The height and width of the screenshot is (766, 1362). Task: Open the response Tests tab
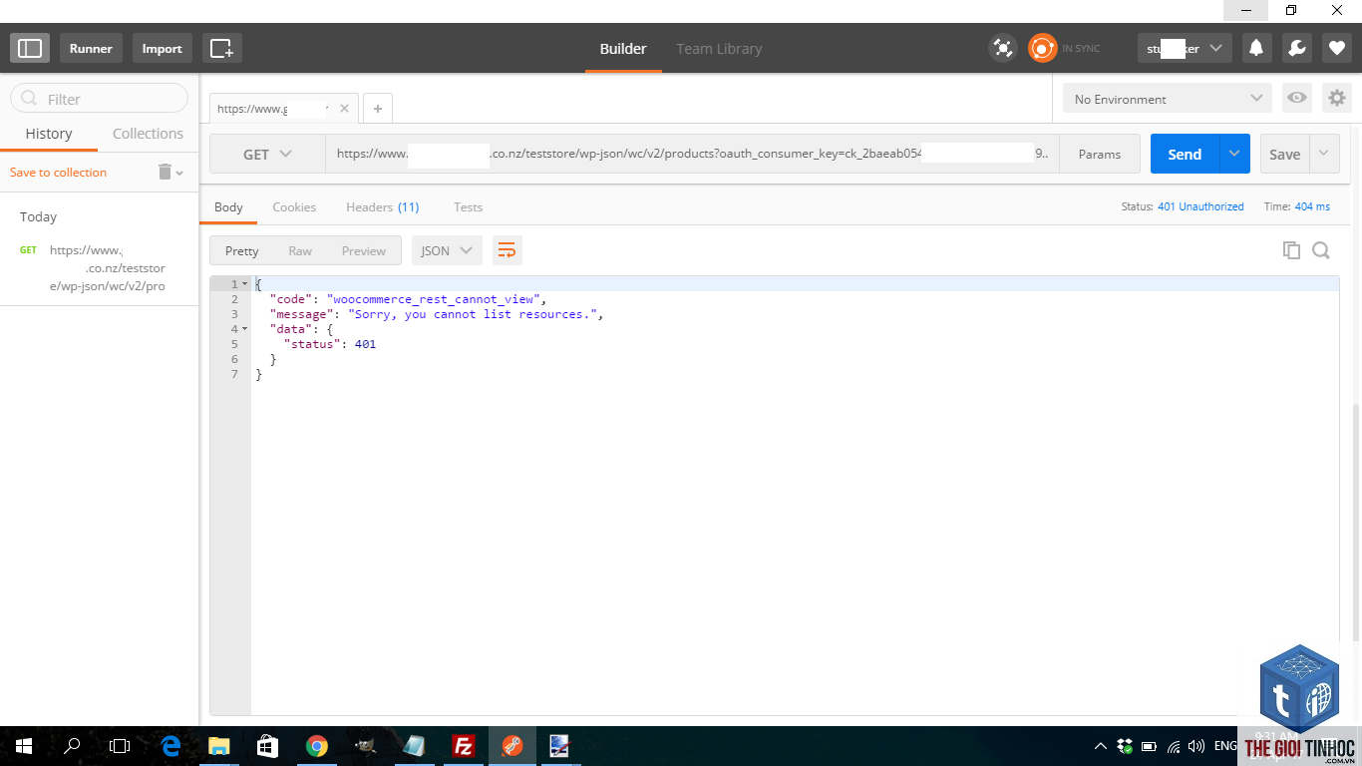[x=468, y=206]
